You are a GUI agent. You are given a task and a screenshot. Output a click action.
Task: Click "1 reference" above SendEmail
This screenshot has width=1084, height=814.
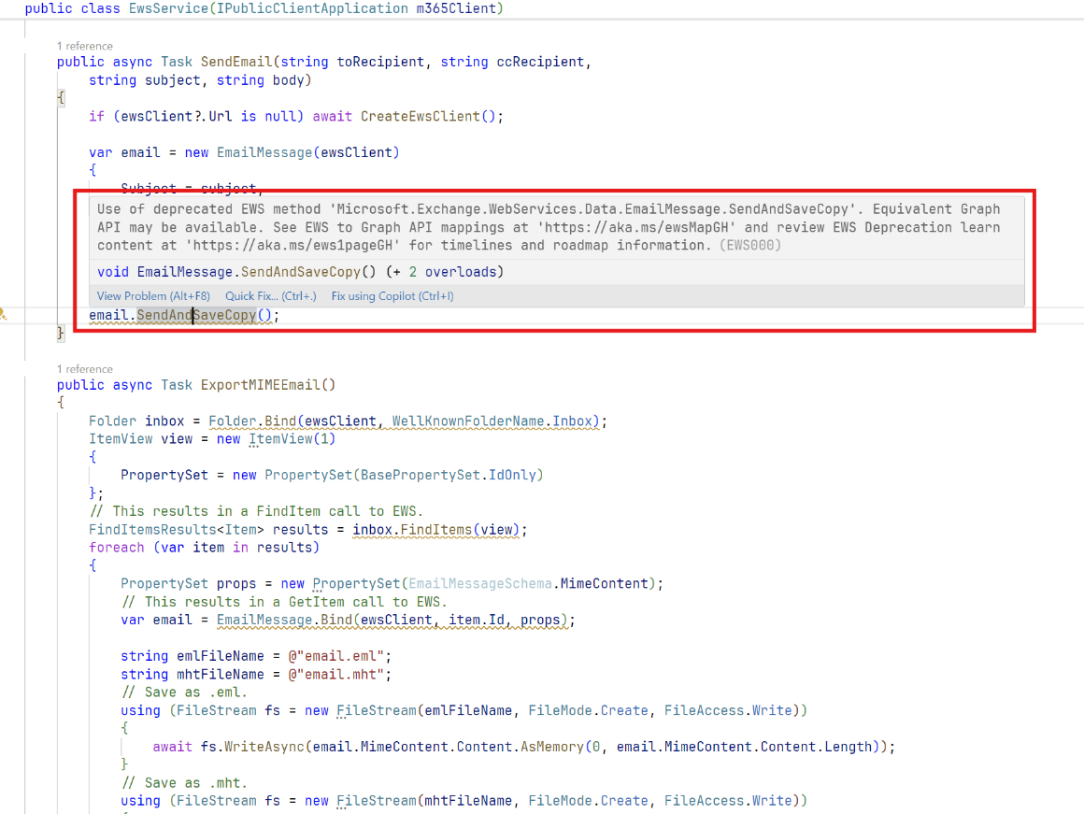click(x=84, y=45)
